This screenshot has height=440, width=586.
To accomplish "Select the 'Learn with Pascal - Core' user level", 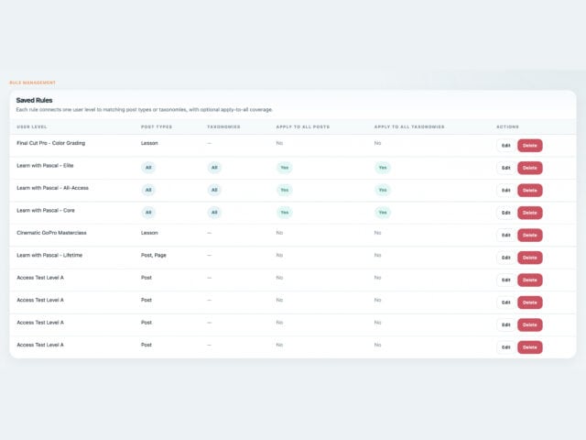I will [46, 210].
